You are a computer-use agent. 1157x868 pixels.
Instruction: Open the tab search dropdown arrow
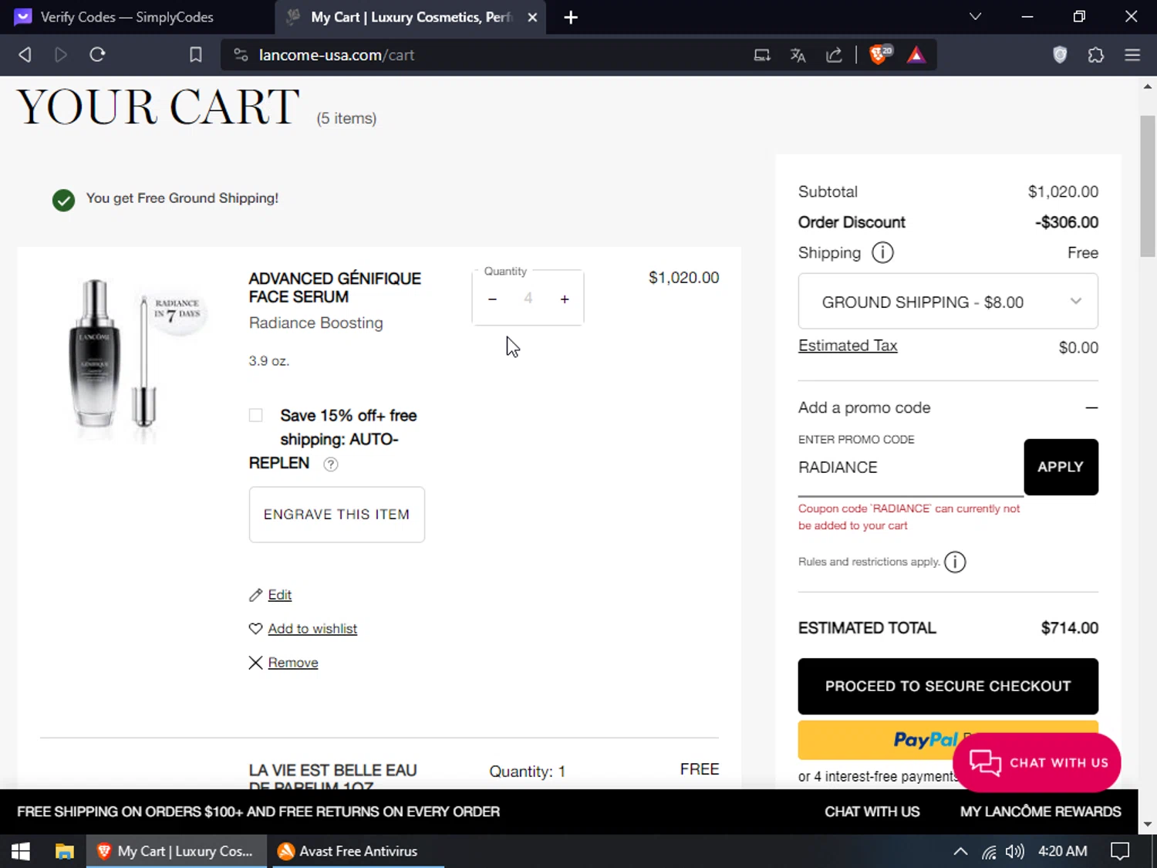pyautogui.click(x=975, y=16)
